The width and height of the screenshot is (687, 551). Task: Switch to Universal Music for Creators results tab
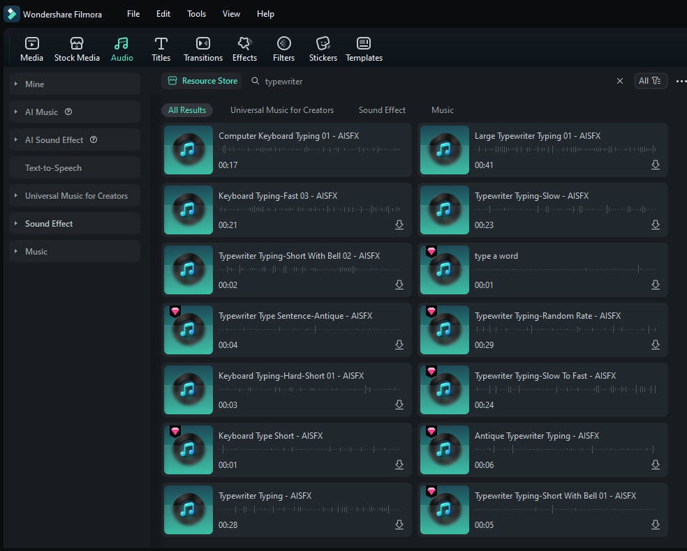point(282,110)
